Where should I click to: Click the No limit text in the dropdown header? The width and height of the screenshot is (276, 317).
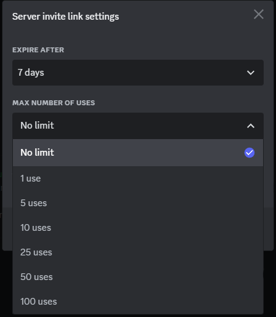[x=37, y=126]
